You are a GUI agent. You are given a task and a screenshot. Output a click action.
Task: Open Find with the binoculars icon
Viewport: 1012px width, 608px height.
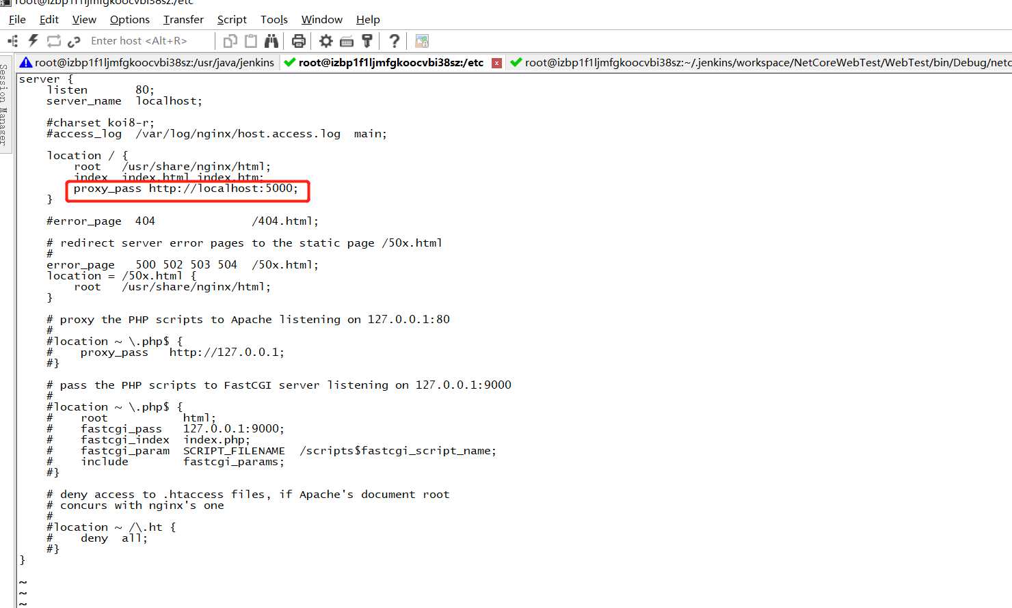point(271,41)
